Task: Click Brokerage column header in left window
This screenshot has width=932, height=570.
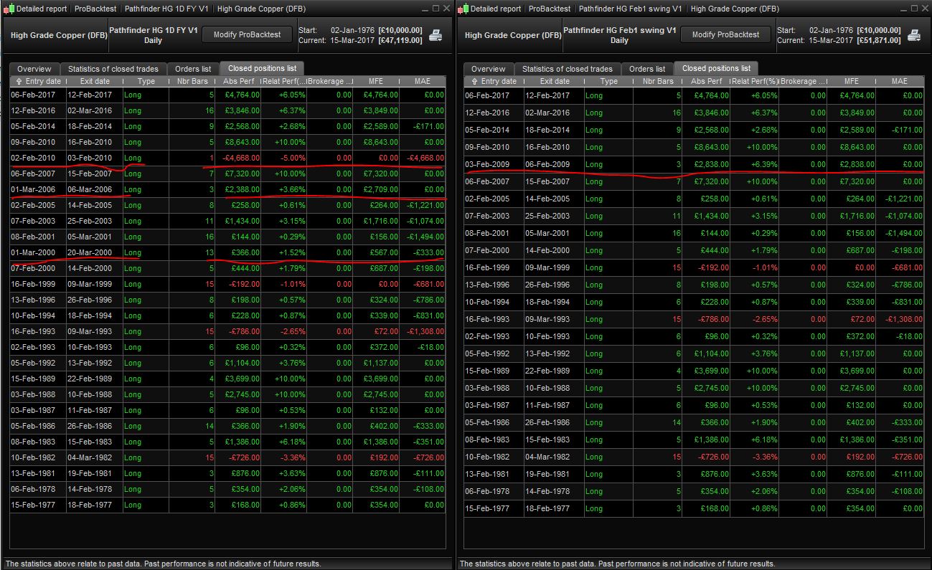Action: coord(330,81)
